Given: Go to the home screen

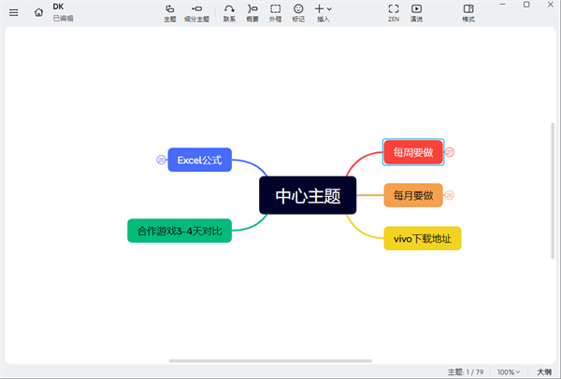Looking at the screenshot, I should point(38,12).
